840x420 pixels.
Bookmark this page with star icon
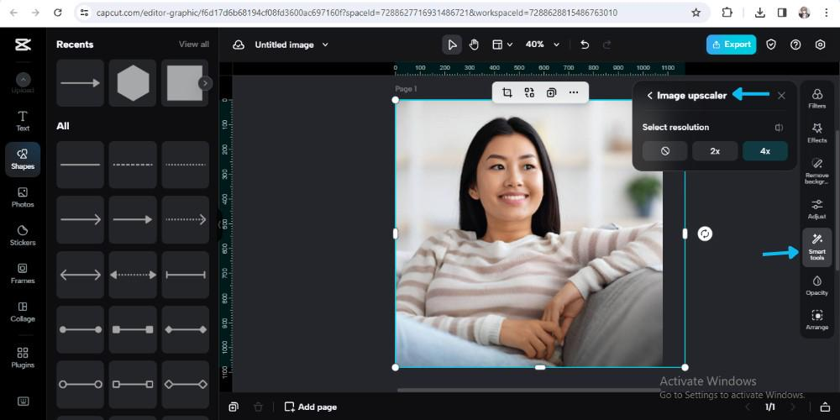696,13
